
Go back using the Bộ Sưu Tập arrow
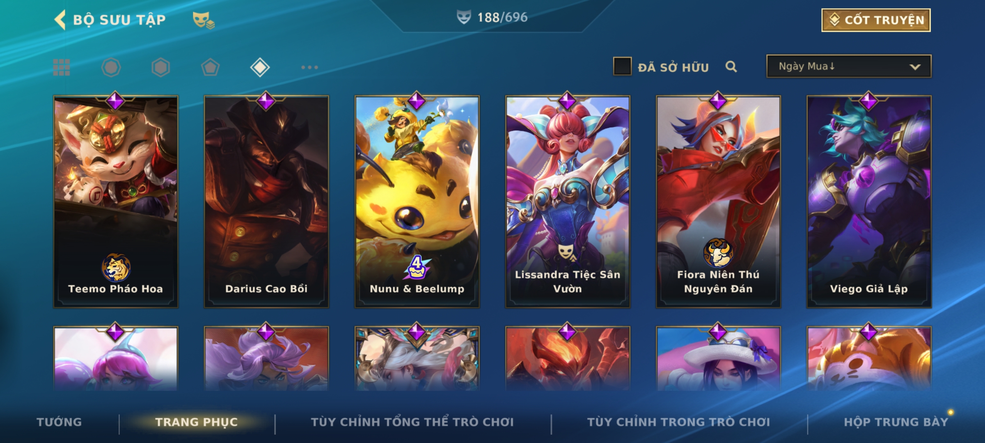(x=60, y=20)
